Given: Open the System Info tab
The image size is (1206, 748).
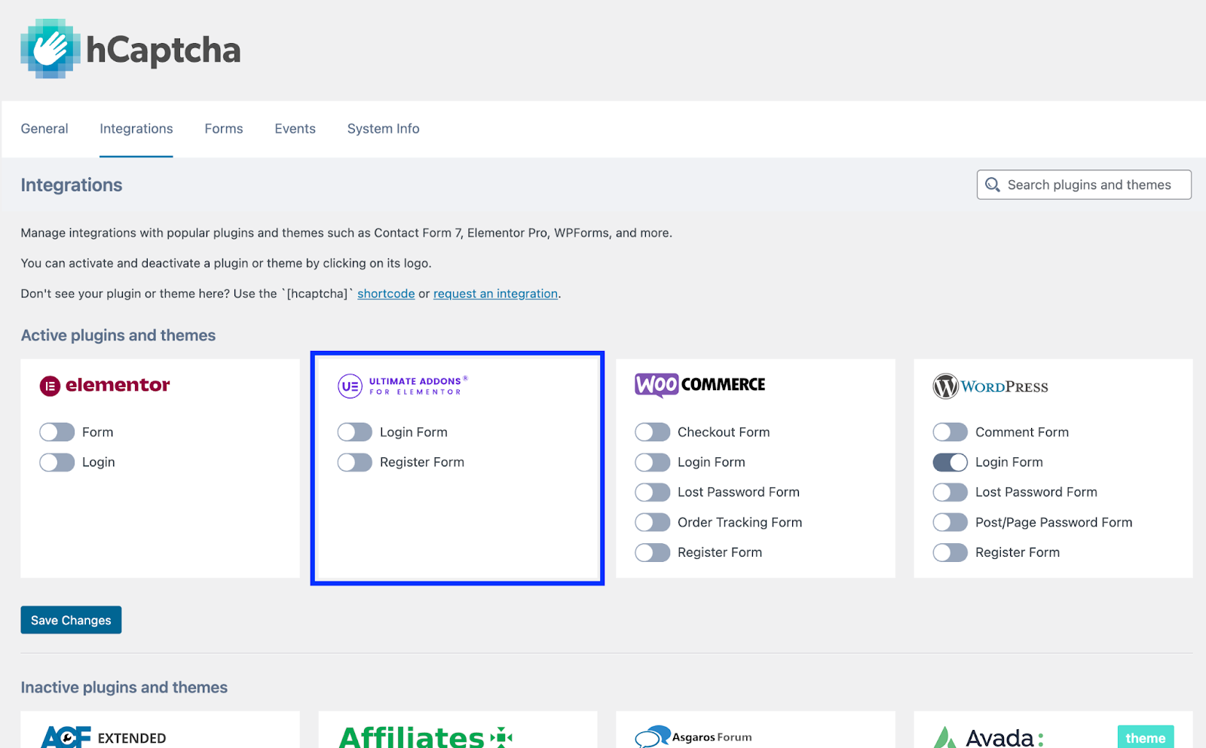Looking at the screenshot, I should click(x=383, y=129).
